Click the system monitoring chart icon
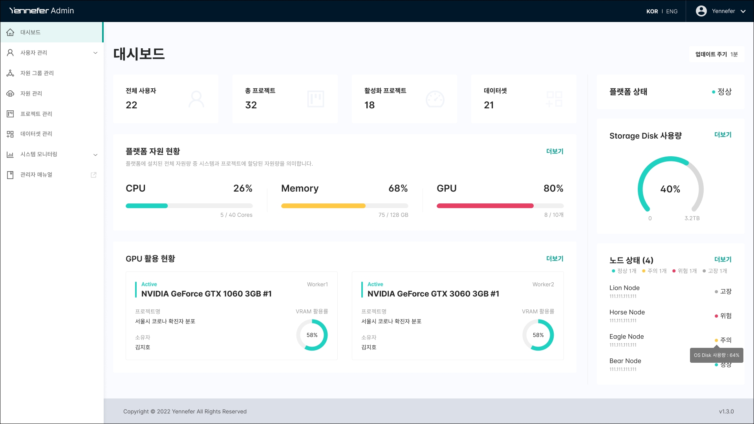 point(10,154)
